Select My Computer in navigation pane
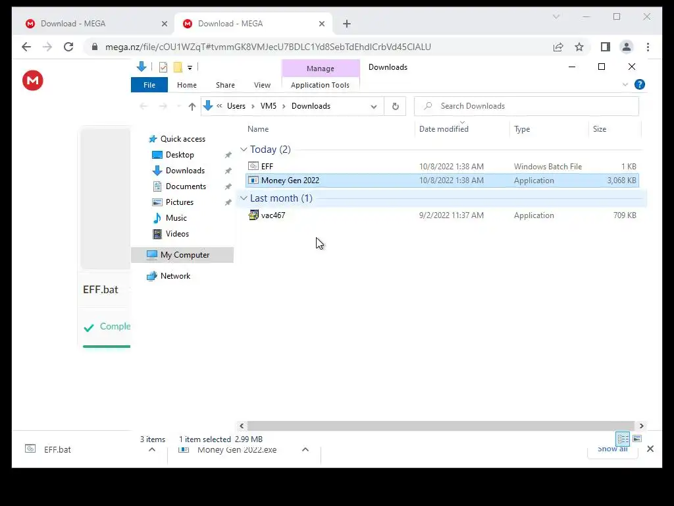The image size is (674, 506). coord(182,255)
